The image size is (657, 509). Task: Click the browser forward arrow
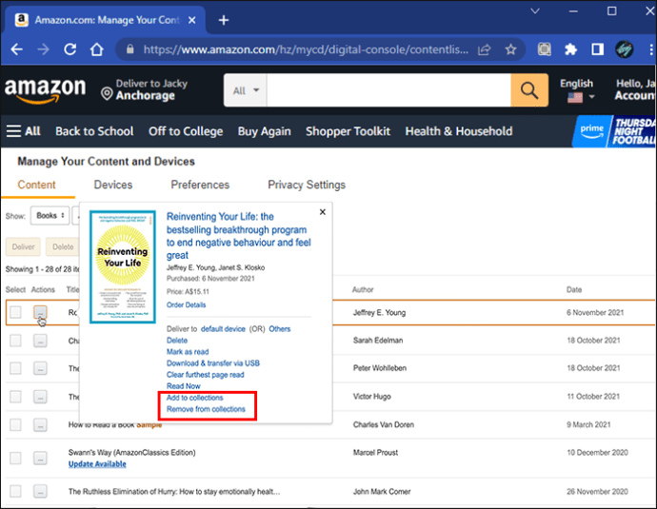pyautogui.click(x=43, y=49)
